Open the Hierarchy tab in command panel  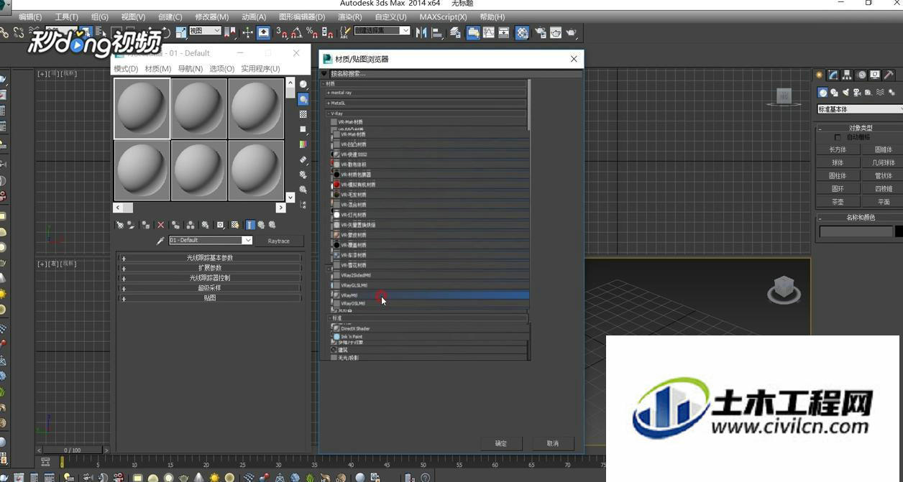click(x=847, y=75)
